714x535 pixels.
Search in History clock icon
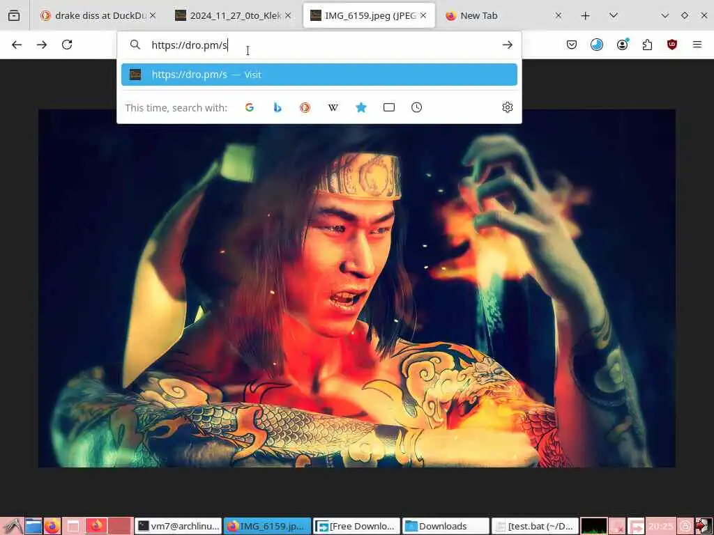coord(417,107)
